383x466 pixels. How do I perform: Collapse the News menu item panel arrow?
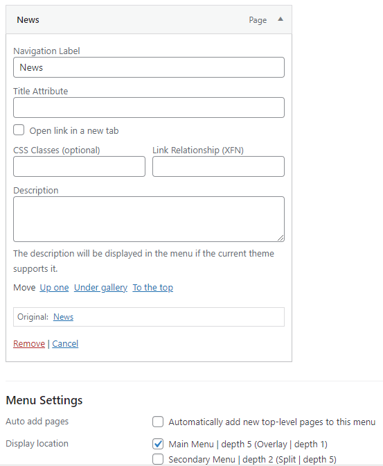(x=280, y=19)
